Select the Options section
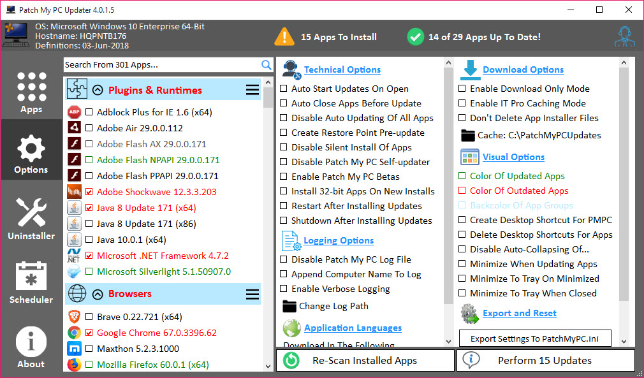Viewport: 644px width, 378px height. (x=31, y=150)
